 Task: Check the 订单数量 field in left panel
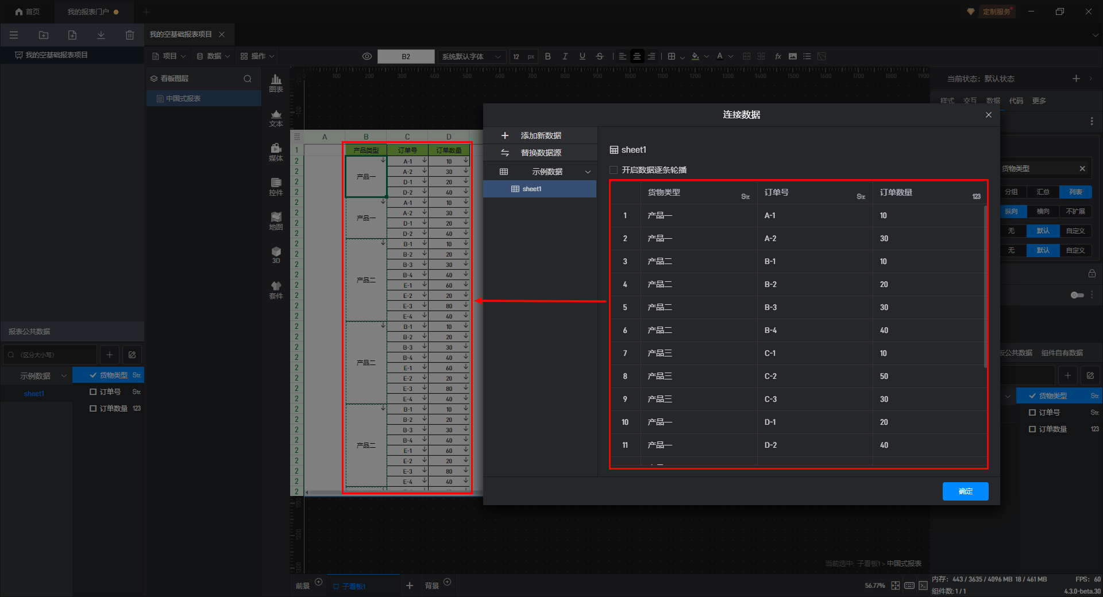(x=93, y=409)
